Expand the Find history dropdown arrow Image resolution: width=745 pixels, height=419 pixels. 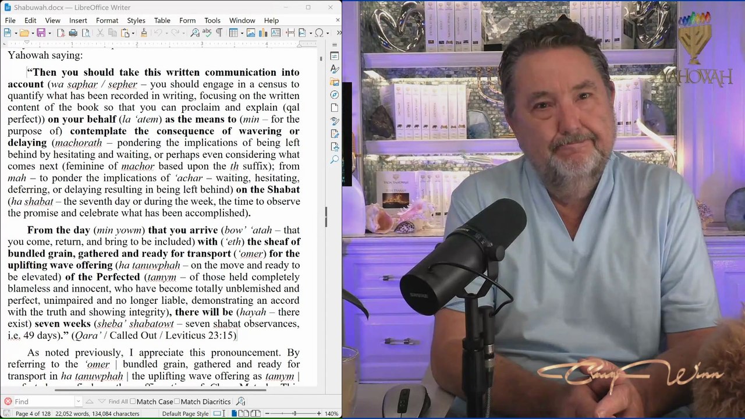78,402
